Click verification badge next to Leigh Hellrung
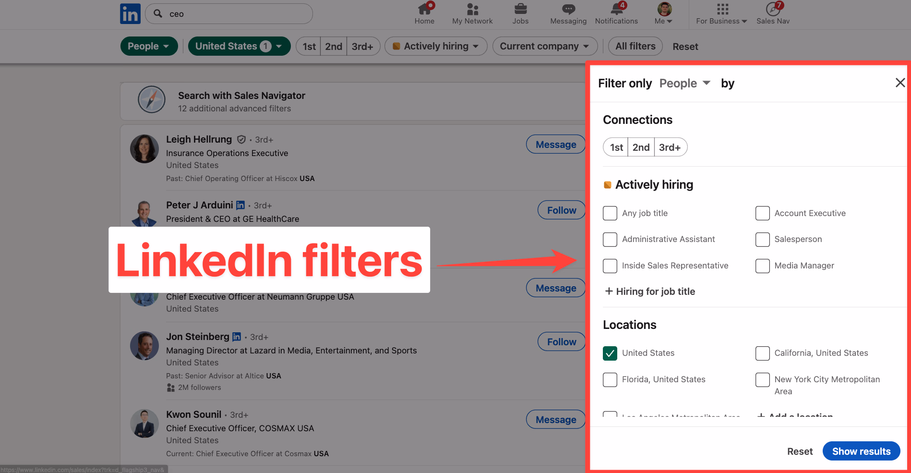This screenshot has height=473, width=911. pos(241,139)
